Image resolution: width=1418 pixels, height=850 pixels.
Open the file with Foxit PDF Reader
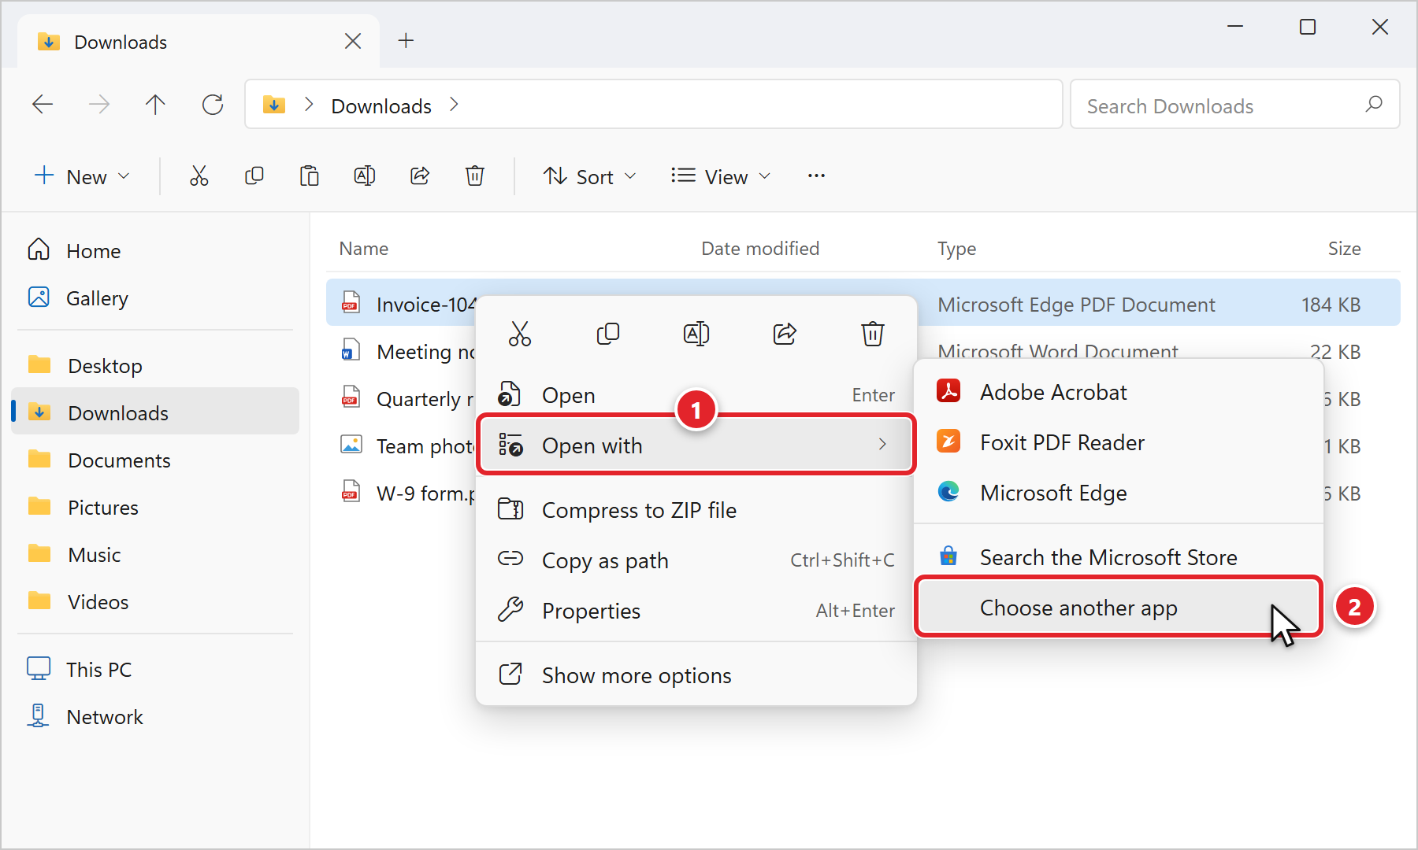[x=1119, y=442]
